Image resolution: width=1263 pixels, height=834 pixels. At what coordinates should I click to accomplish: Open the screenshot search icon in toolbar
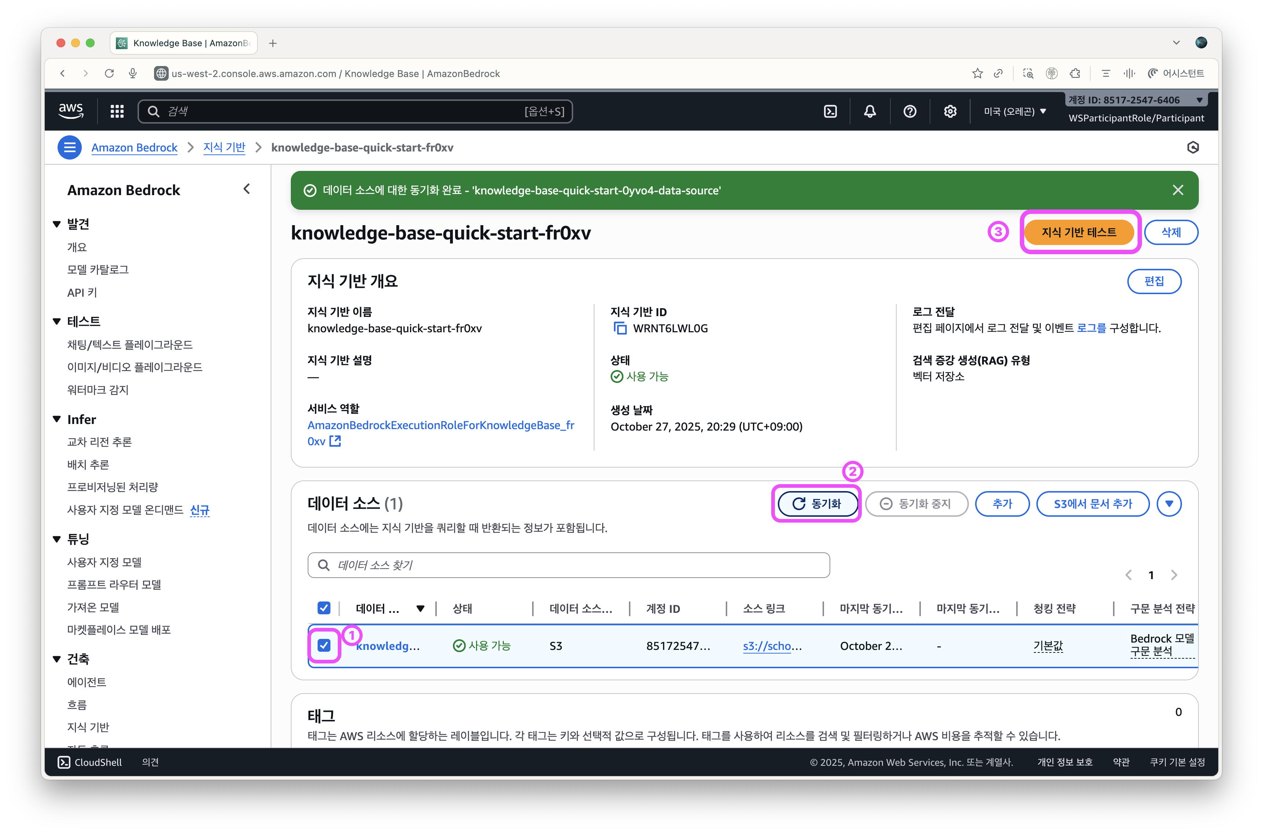(x=1028, y=73)
